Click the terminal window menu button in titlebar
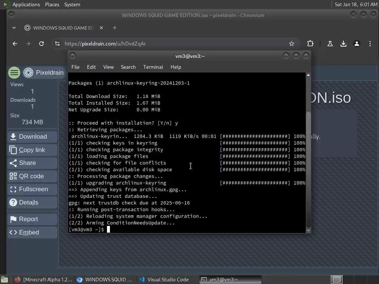Viewport: 379px width, 284px height. coord(73,56)
